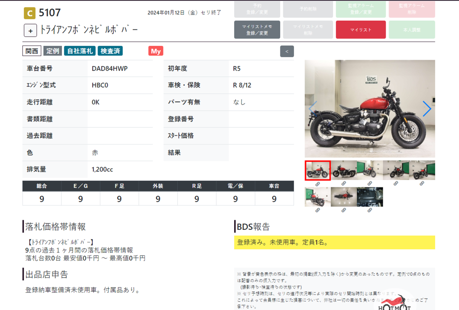Click the 検査済 tag

coord(110,51)
